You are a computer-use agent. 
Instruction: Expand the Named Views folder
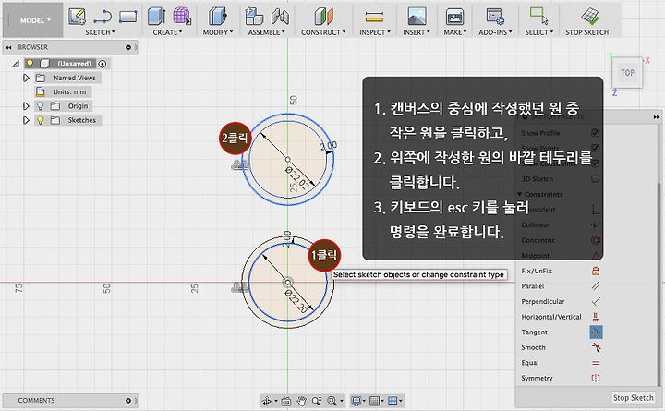pos(26,78)
